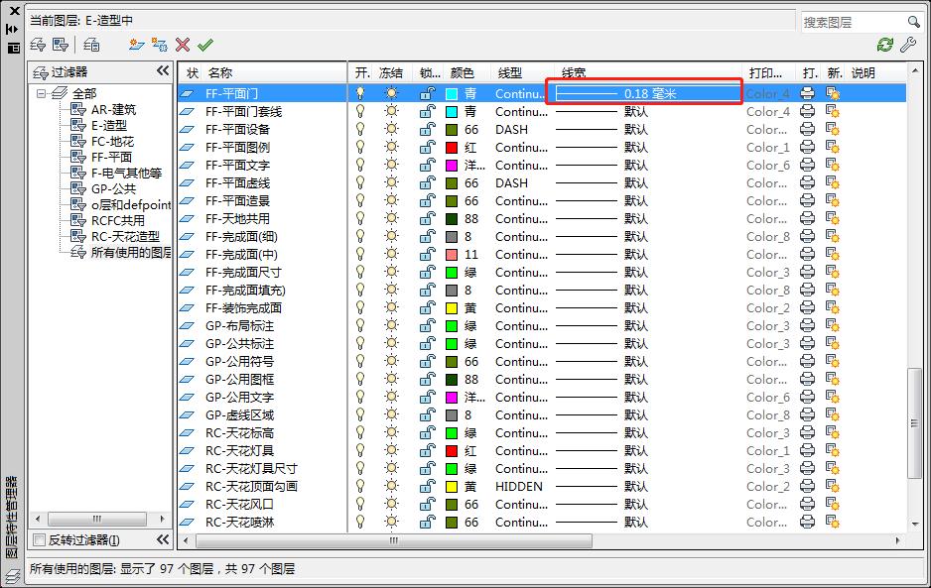931x588 pixels.
Task: Click the palette properties menu icon
Action: tap(14, 48)
